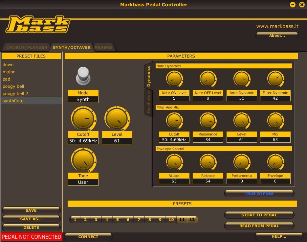Enable True Bypass
Viewport: 307px width, 242px height.
tap(259, 193)
